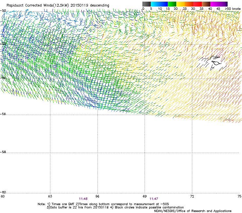Click the '-58' latitude axis label
This screenshot has height=213, width=242.
tap(3, 152)
